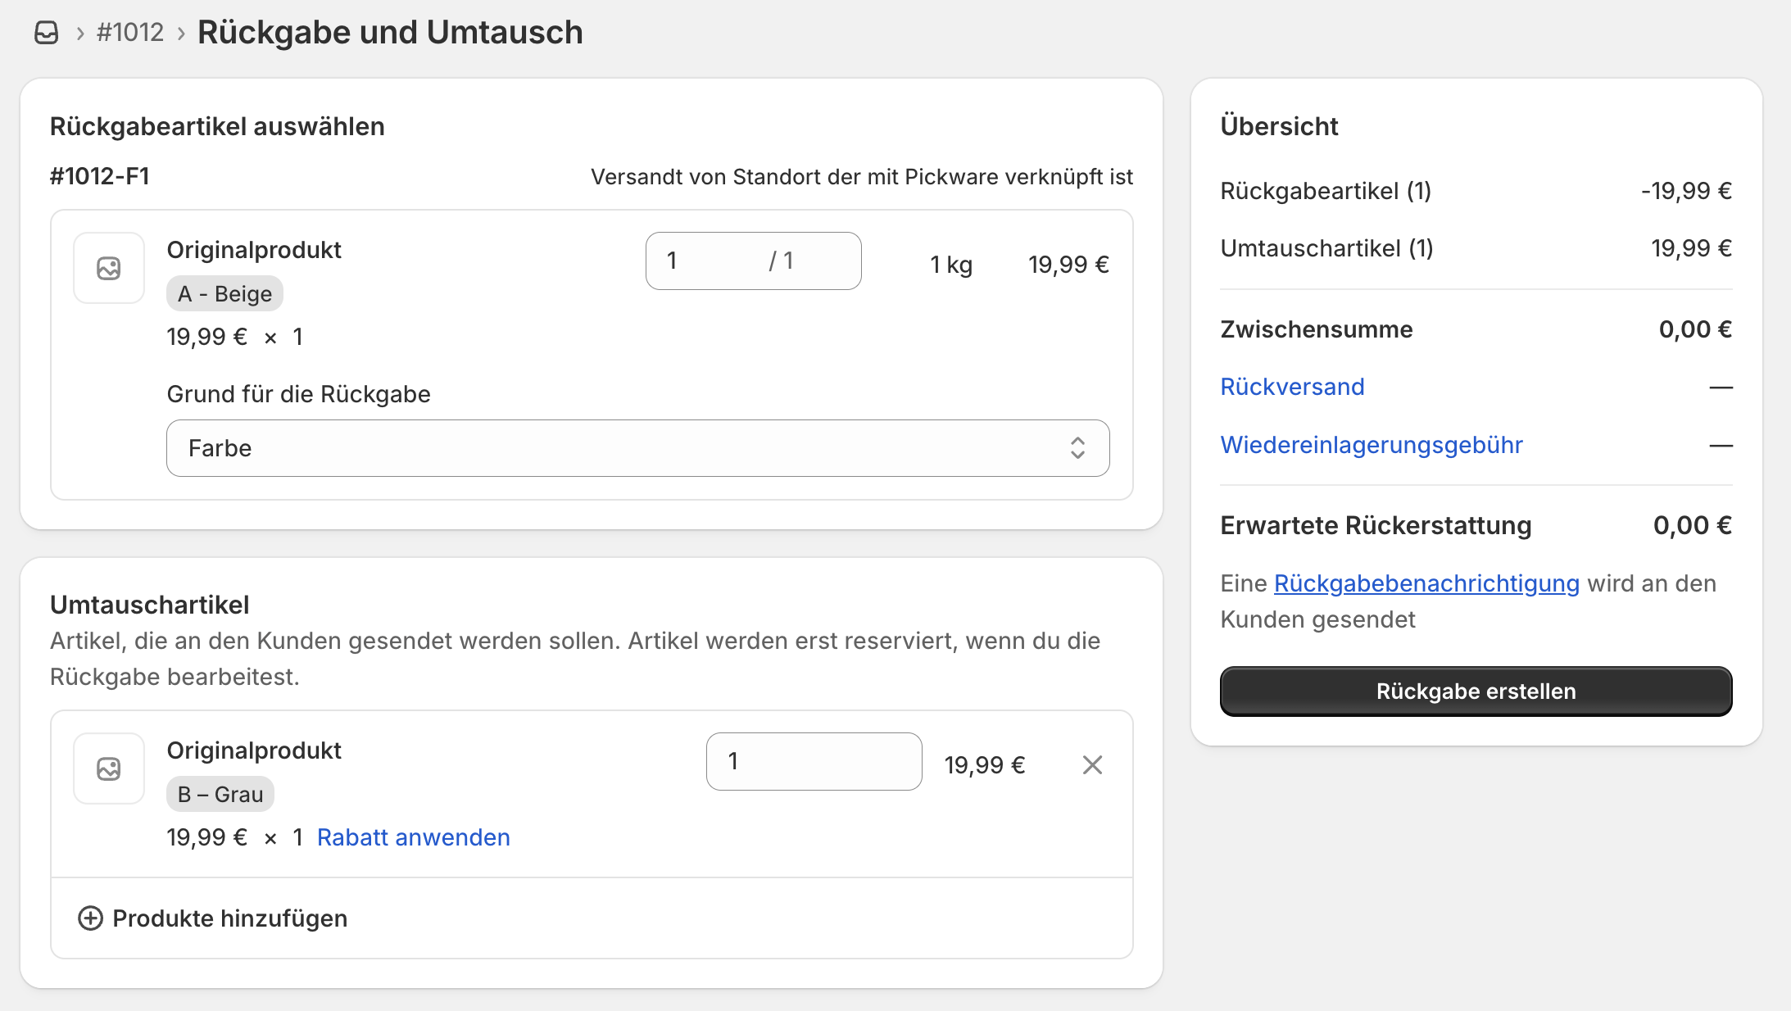The height and width of the screenshot is (1011, 1791).
Task: Click the B – Grau product image placeholder
Action: 109,768
